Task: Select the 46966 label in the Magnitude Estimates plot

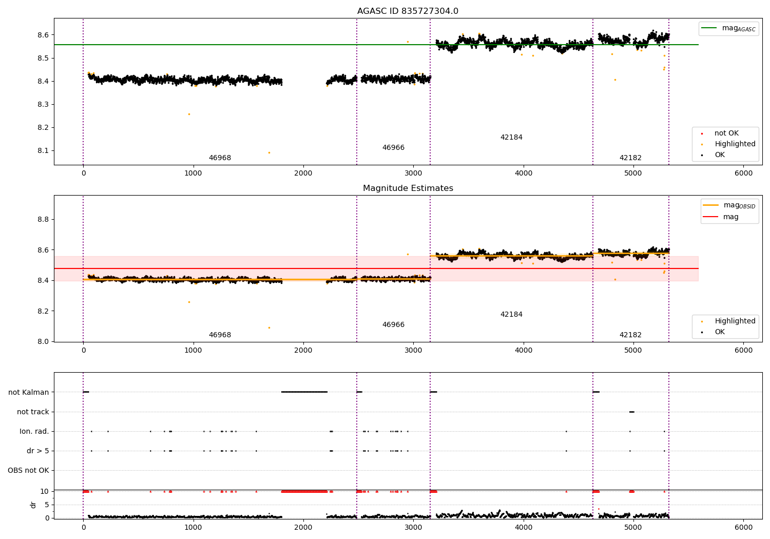Action: point(393,325)
